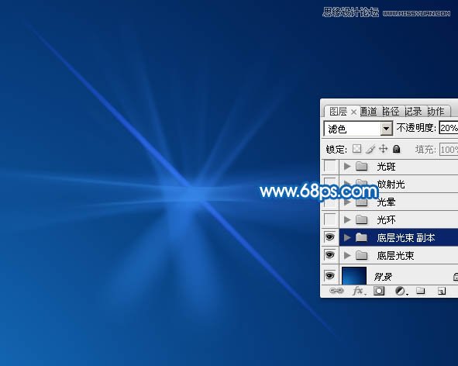Show the 放射光 group visibility
458x366 pixels.
330,184
